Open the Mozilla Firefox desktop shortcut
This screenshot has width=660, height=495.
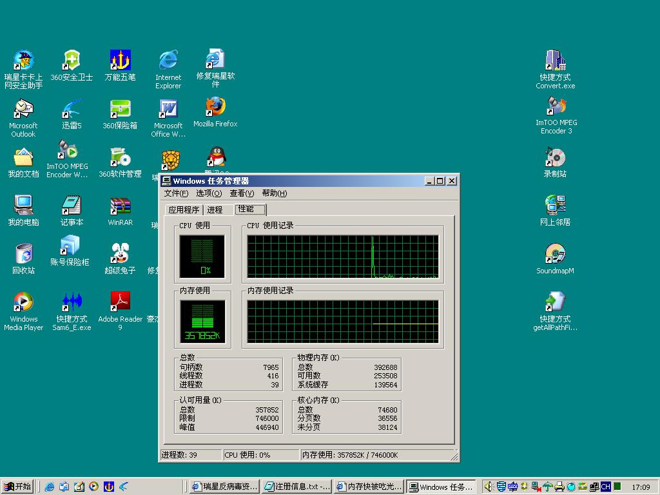pos(215,107)
